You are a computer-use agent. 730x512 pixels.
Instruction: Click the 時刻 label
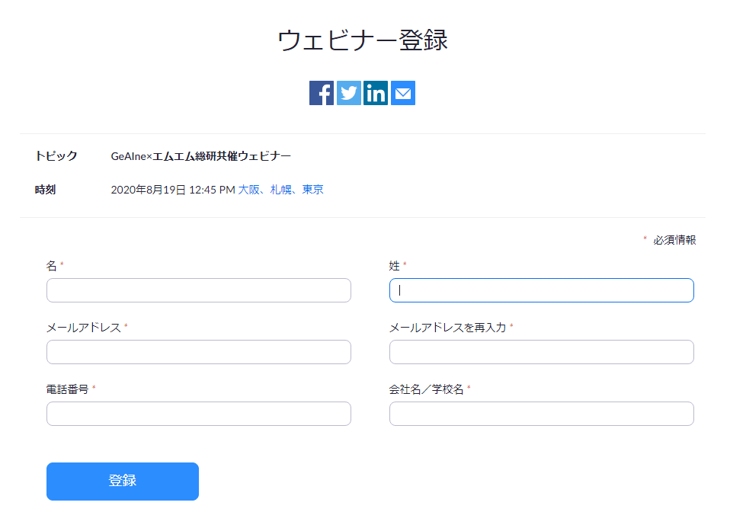tap(46, 189)
